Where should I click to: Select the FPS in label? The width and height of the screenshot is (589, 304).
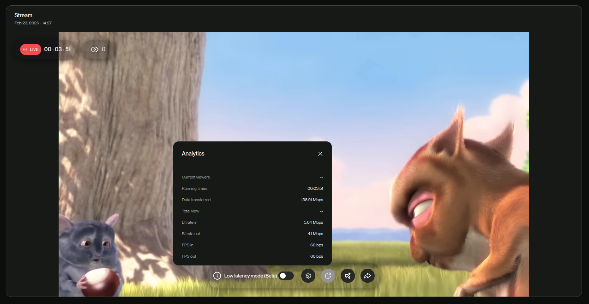click(x=188, y=245)
